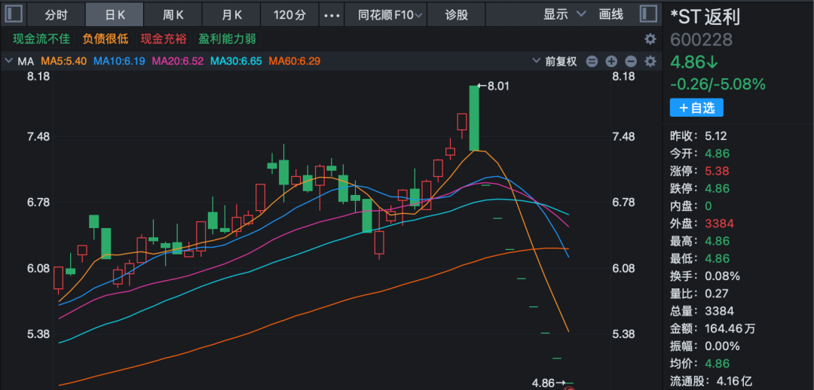Screen dimensions: 814x390
Task: Collapse the MA indicator chevron
Action: point(9,61)
